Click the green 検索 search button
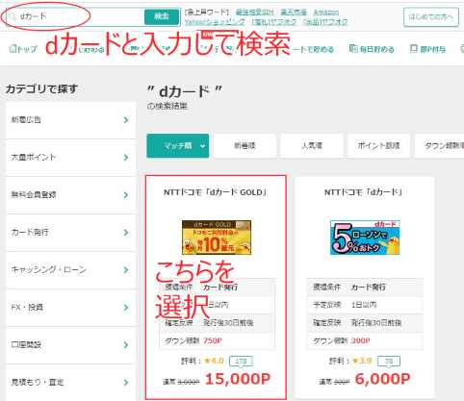Screen dimensions: 464x401 coord(162,16)
